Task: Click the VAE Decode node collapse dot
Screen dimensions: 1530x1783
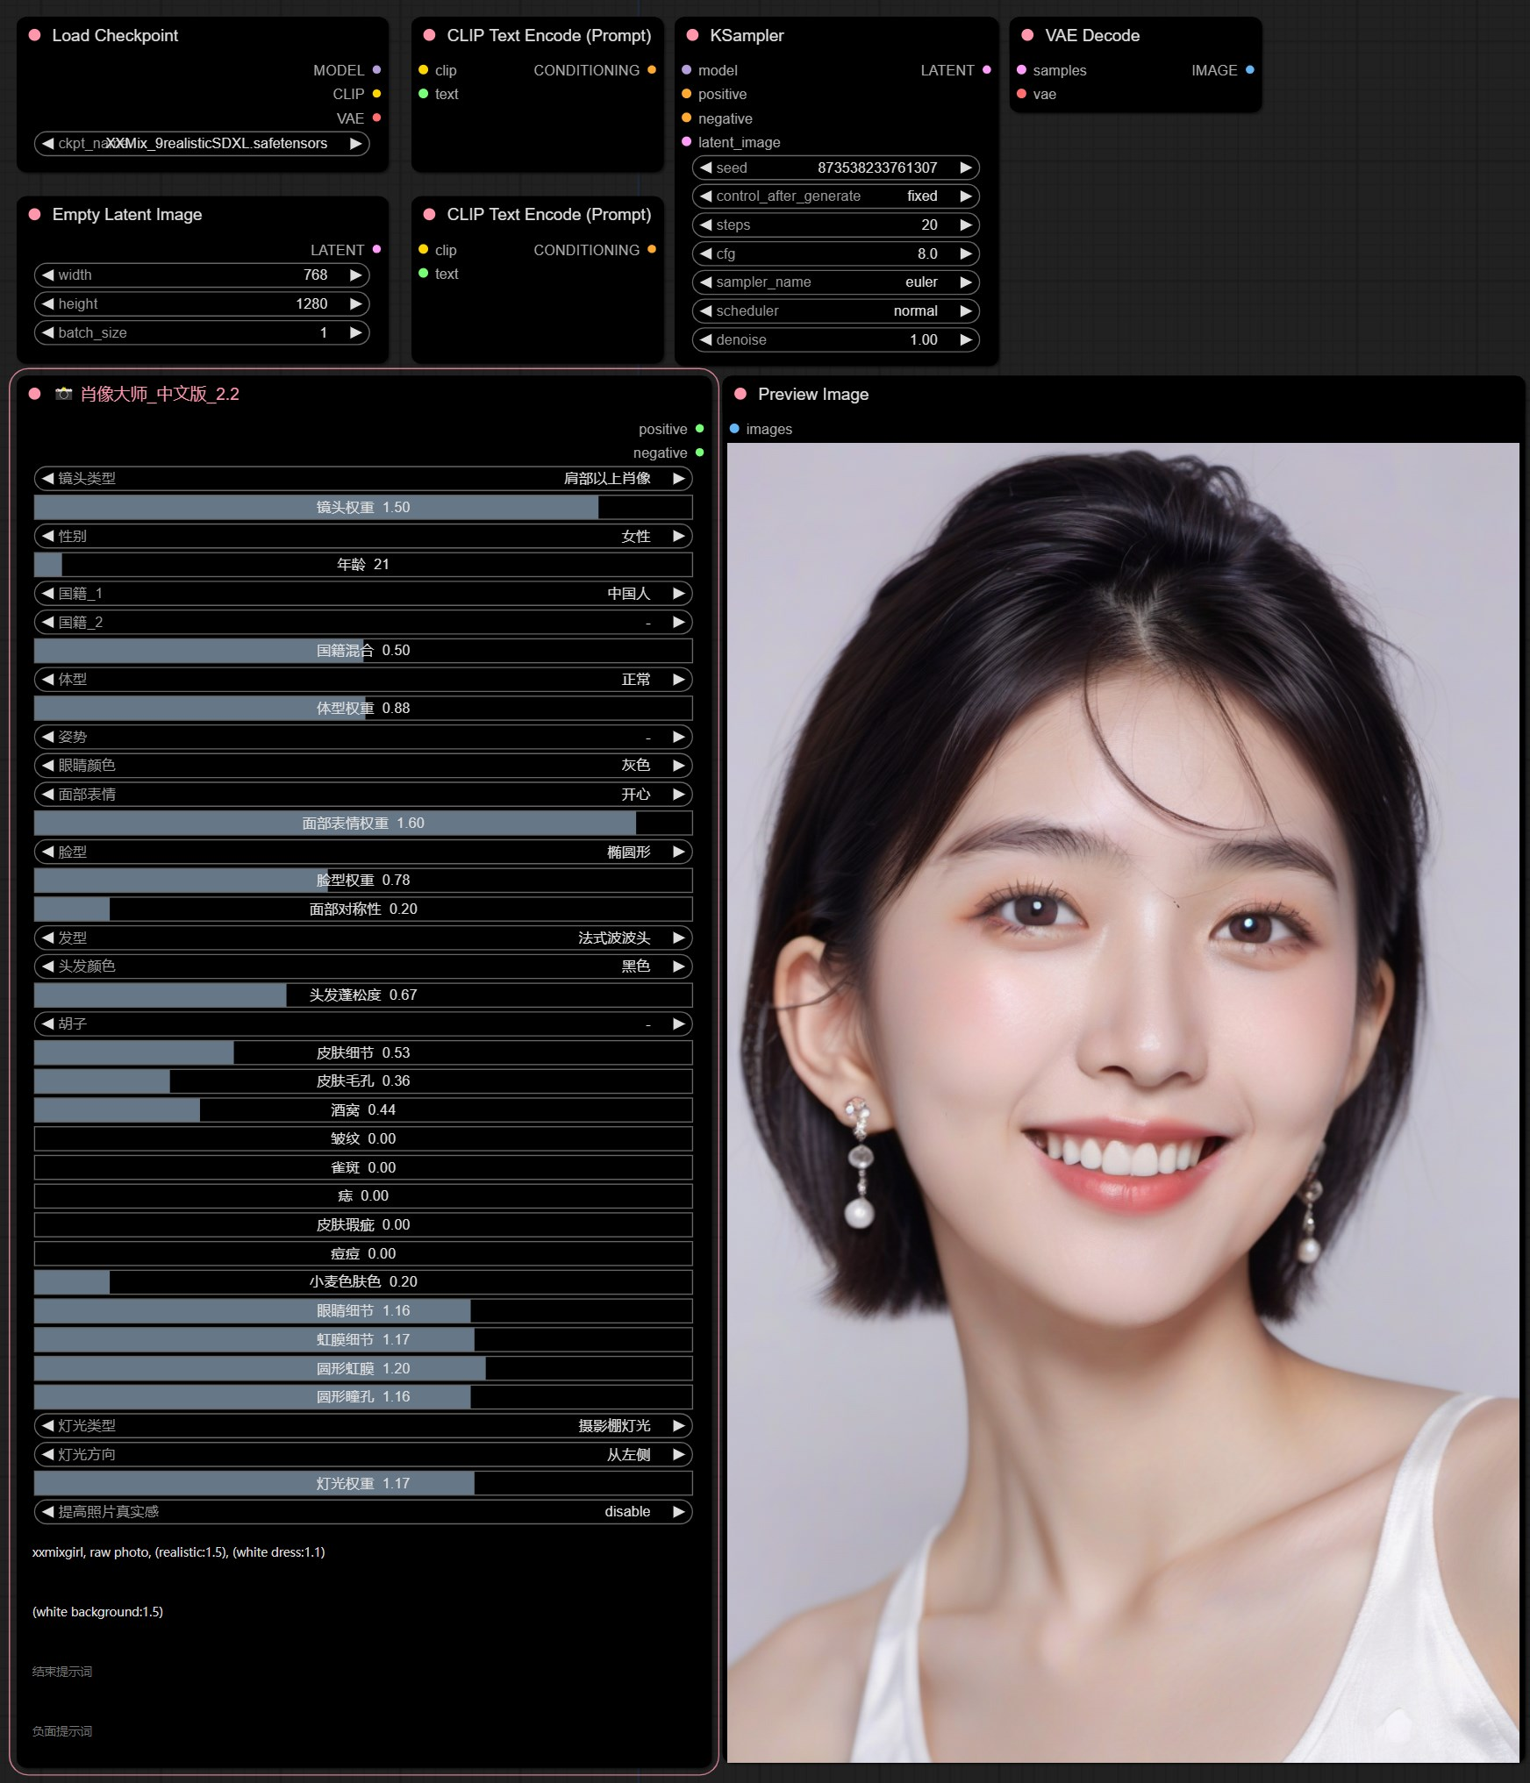Action: pyautogui.click(x=1027, y=35)
